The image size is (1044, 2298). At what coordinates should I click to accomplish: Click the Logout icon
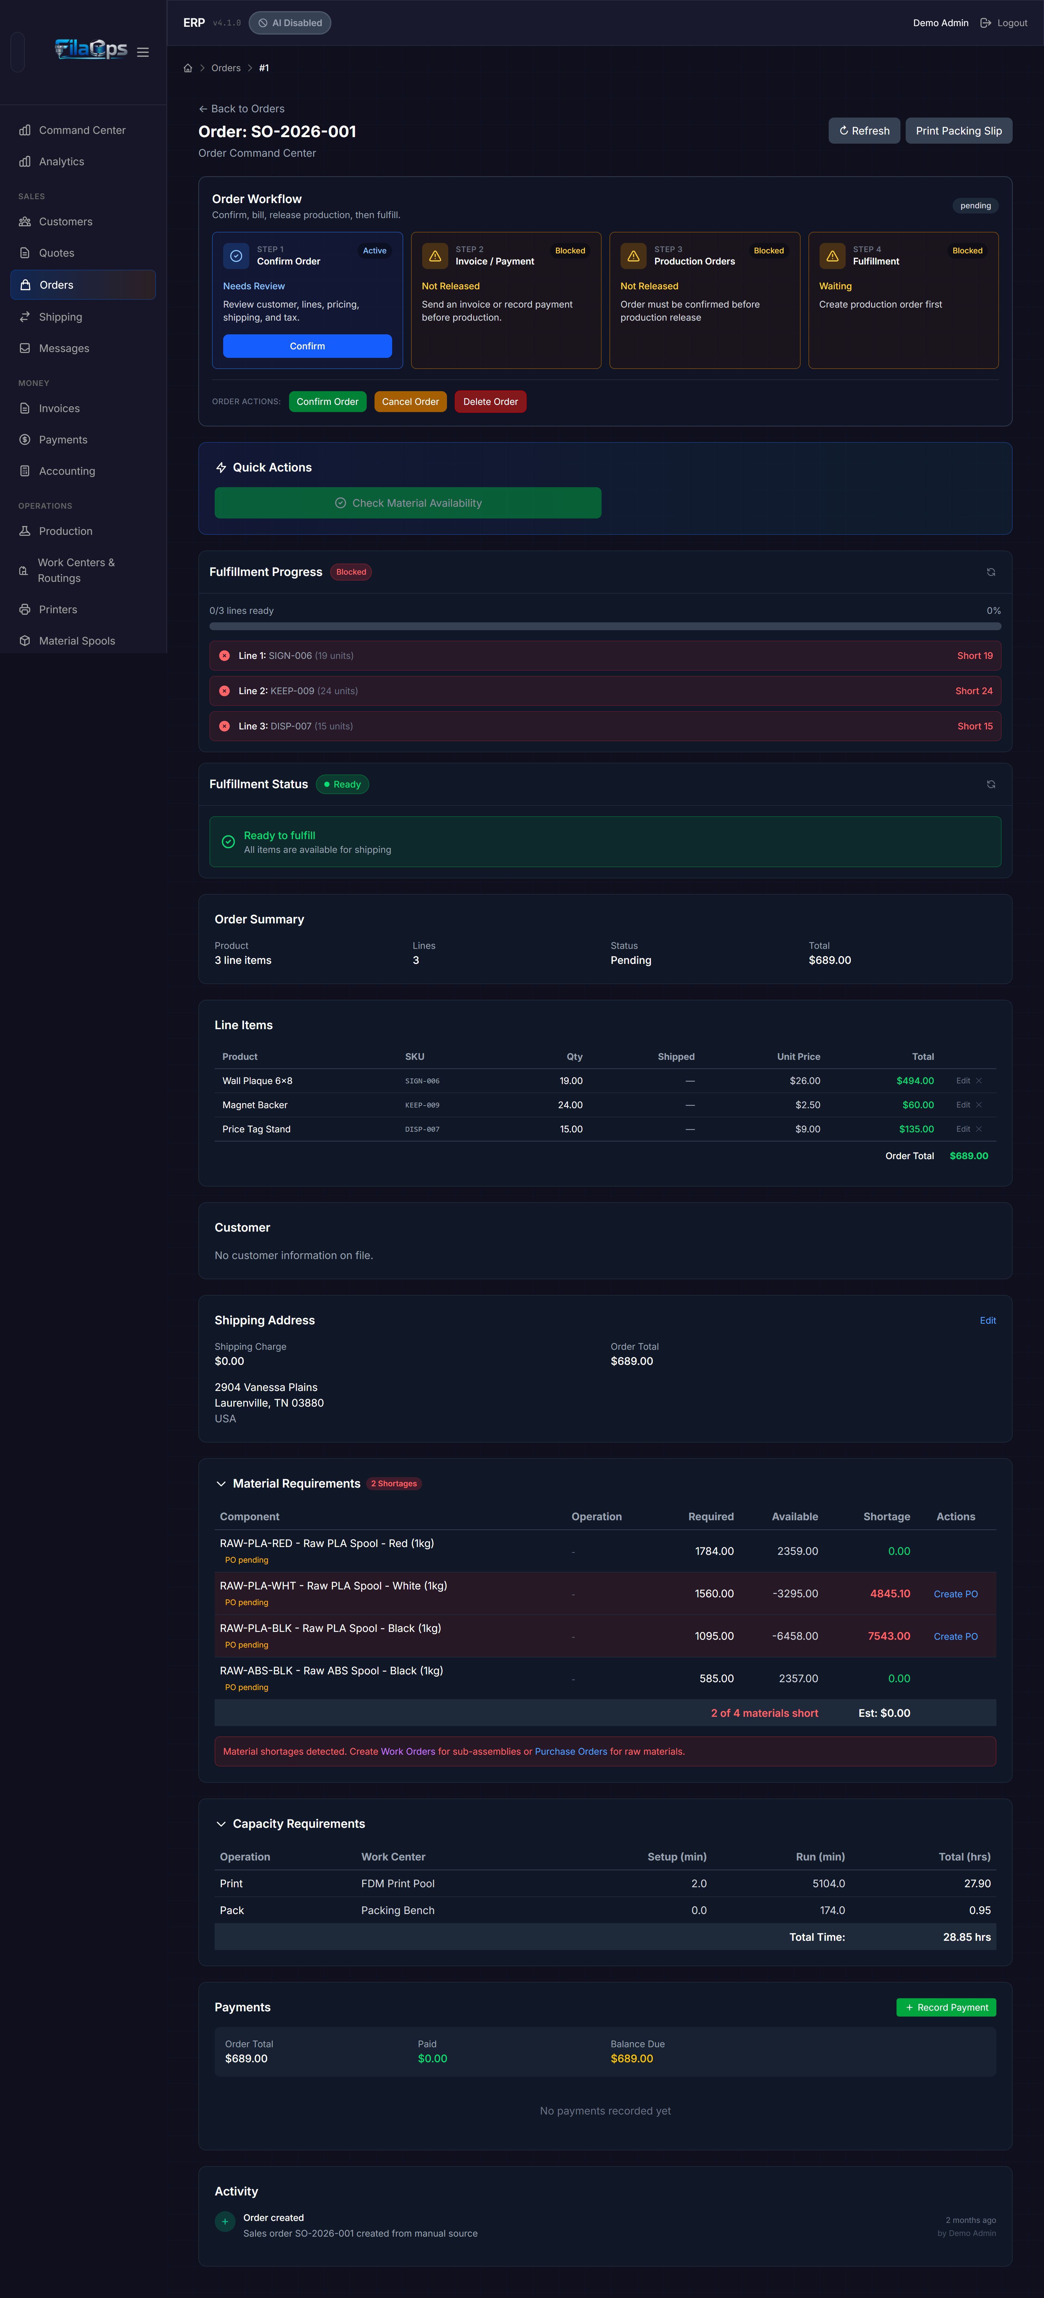pyautogui.click(x=985, y=23)
